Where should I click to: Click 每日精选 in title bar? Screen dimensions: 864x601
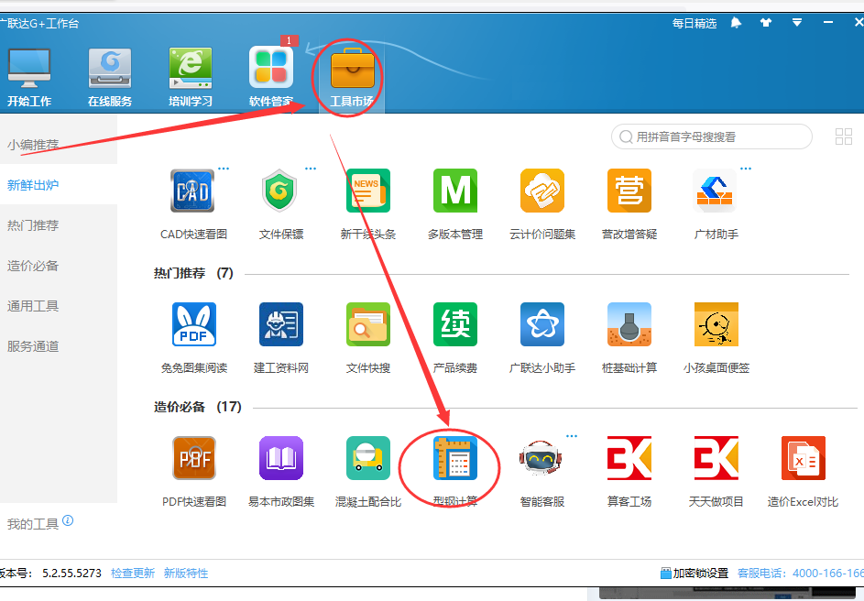coord(694,23)
